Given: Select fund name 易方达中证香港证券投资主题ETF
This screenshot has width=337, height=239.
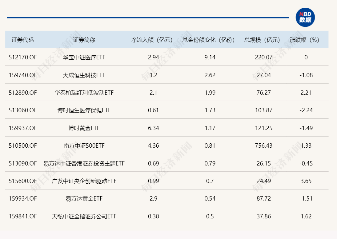Looking at the screenshot, I should tap(84, 164).
